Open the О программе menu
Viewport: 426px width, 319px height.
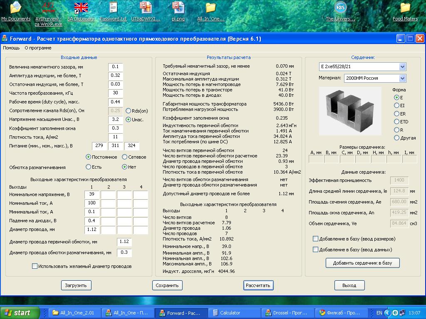38,48
